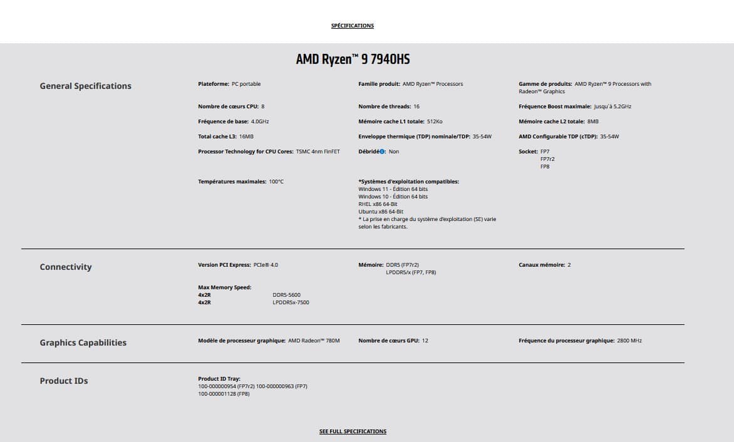Click the Graphics Capabilities heading
Image resolution: width=734 pixels, height=442 pixels.
tap(83, 343)
